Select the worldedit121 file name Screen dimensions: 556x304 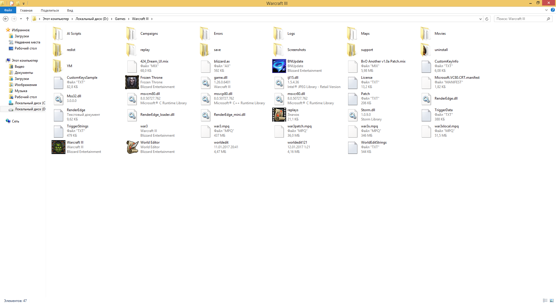(x=297, y=142)
